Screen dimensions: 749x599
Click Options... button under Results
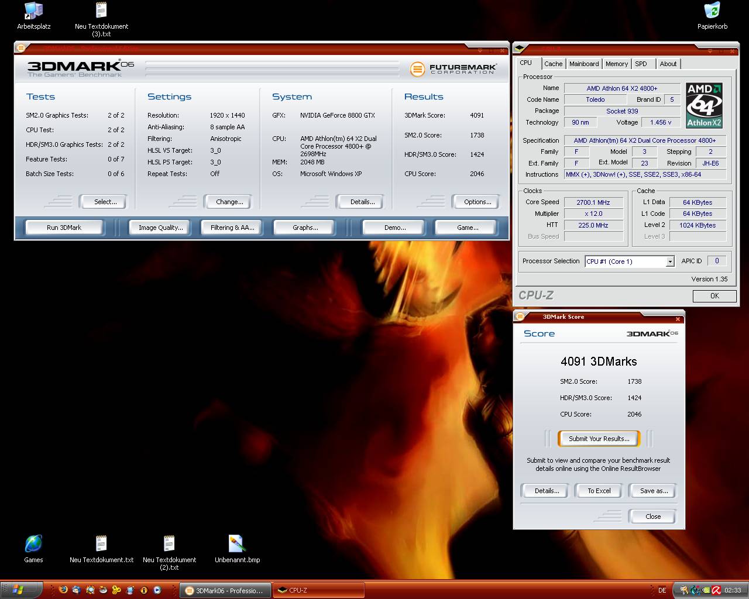[x=477, y=202]
